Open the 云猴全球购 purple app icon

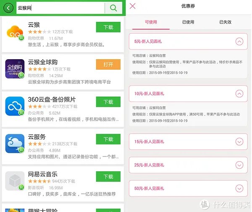point(15,69)
